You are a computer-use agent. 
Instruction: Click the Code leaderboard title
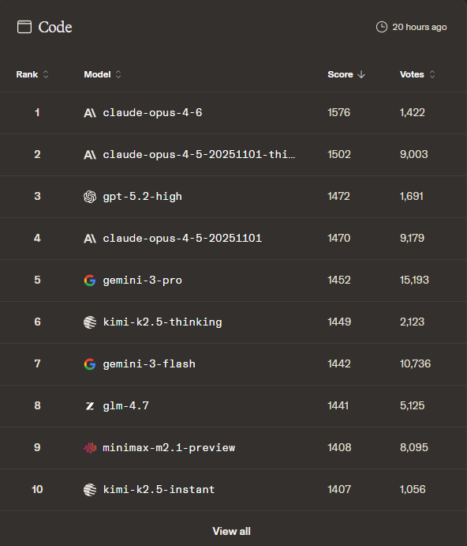coord(55,27)
